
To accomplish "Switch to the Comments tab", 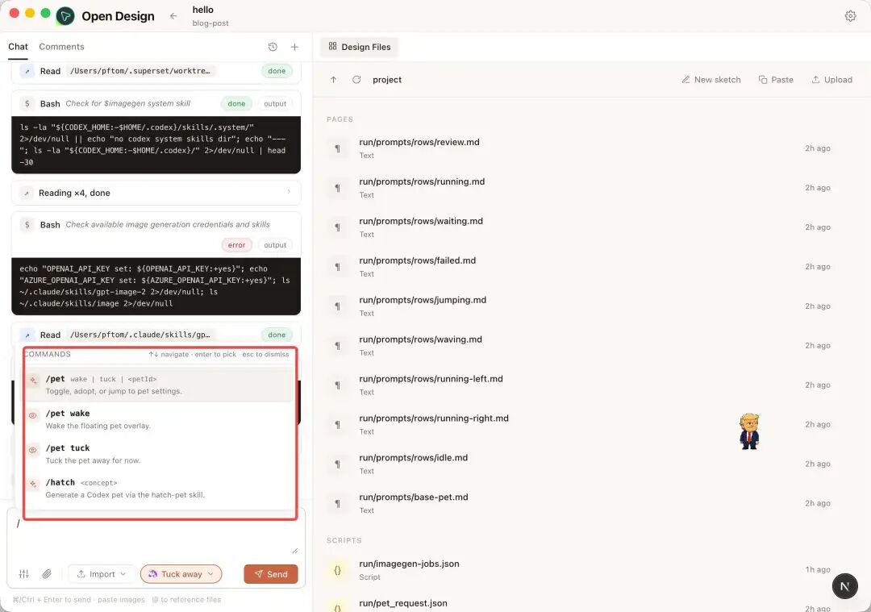I will pos(61,47).
